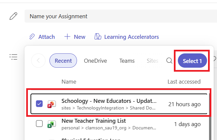This screenshot has height=140, width=217.
Task: Click the bulleted list instructions icon
Action: (x=13, y=57)
